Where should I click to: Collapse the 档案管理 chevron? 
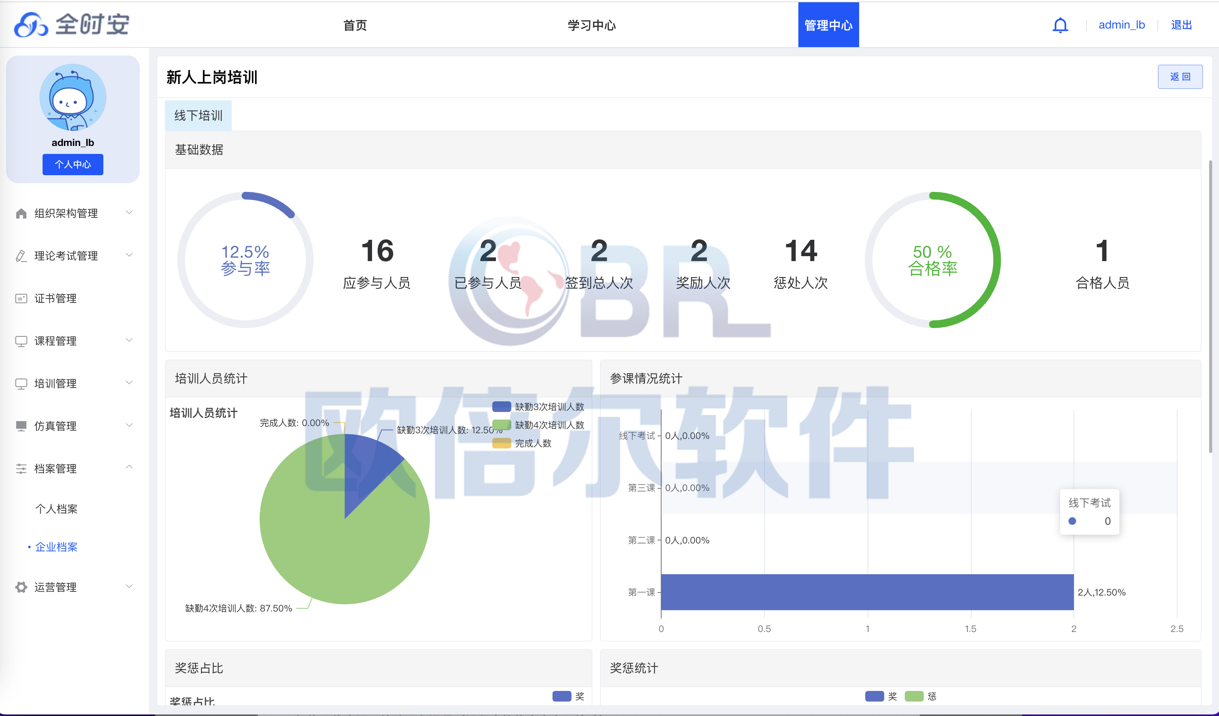click(x=129, y=467)
